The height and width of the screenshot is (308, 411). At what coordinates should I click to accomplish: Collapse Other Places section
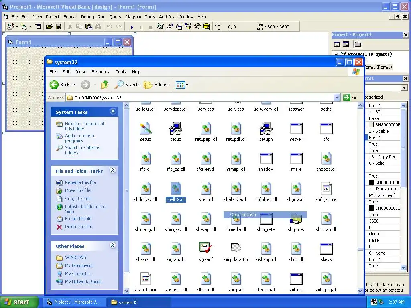[113, 245]
